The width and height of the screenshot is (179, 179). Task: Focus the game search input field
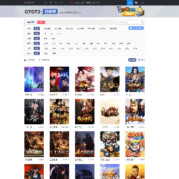(129, 22)
